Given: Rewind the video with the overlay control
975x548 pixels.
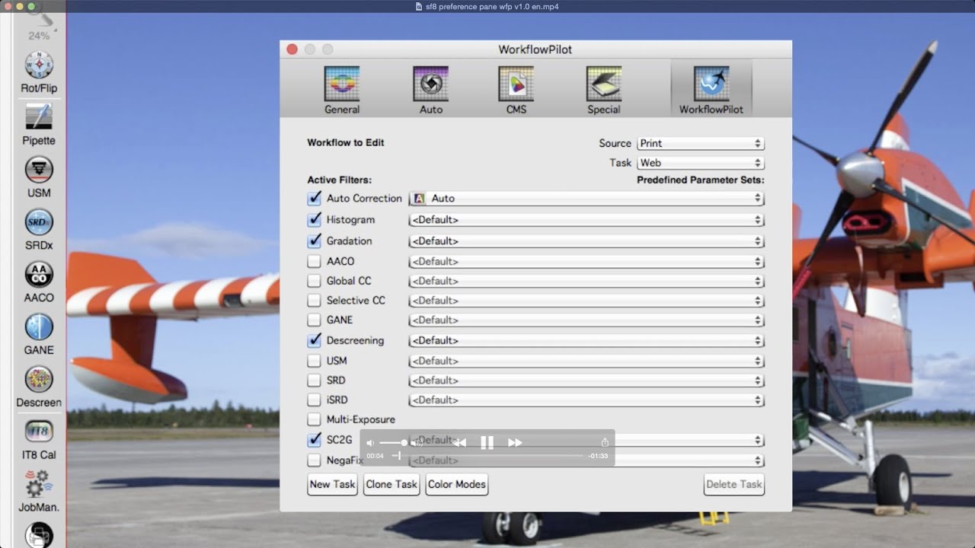Looking at the screenshot, I should [x=460, y=442].
